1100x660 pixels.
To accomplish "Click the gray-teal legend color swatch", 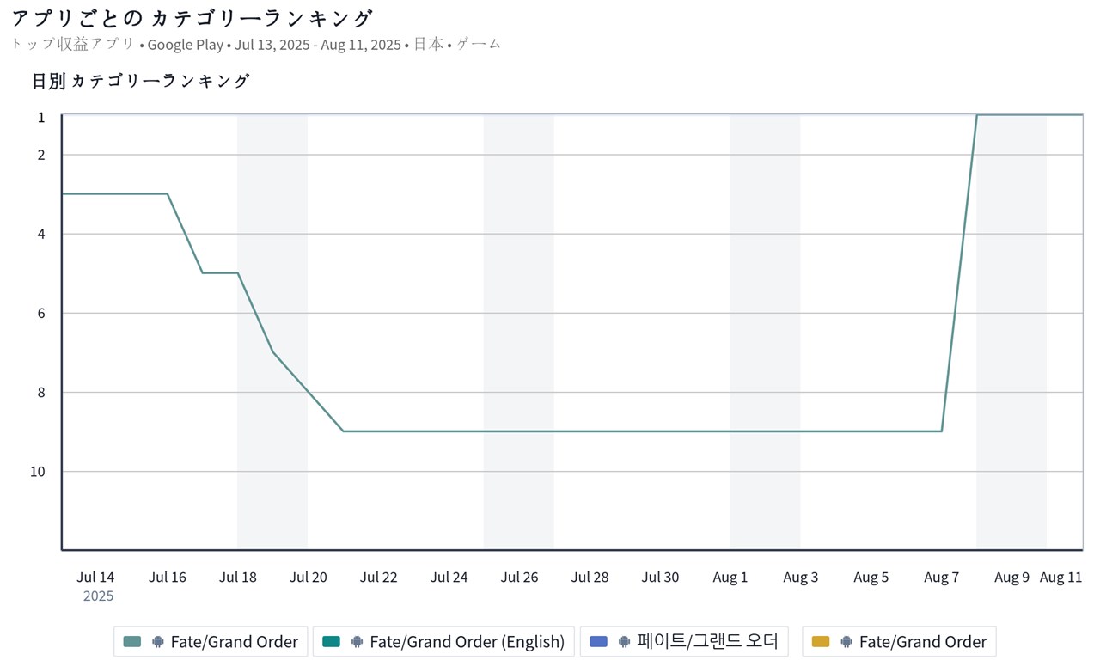I will point(132,642).
